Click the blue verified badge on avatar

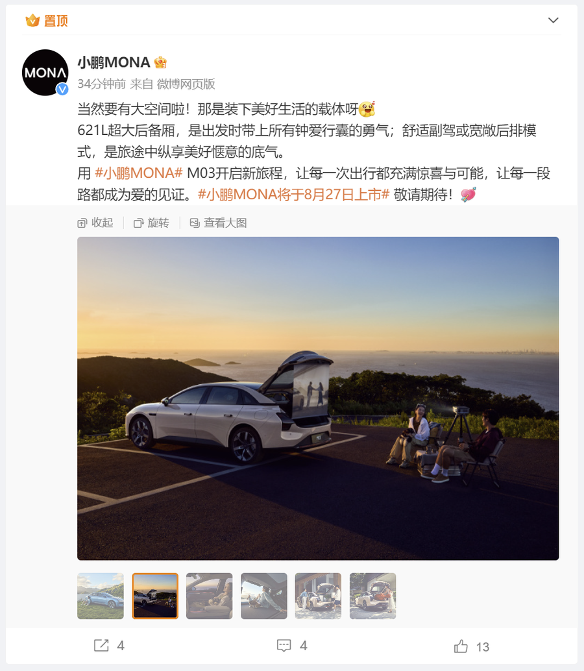click(62, 89)
